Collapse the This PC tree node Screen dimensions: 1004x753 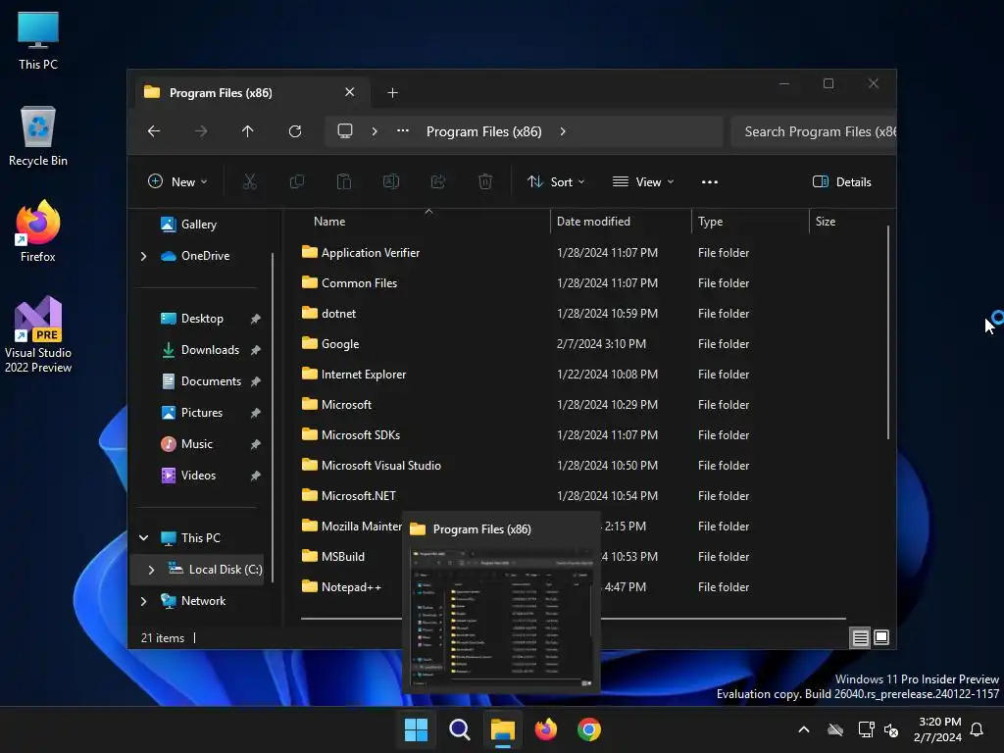[x=143, y=538]
